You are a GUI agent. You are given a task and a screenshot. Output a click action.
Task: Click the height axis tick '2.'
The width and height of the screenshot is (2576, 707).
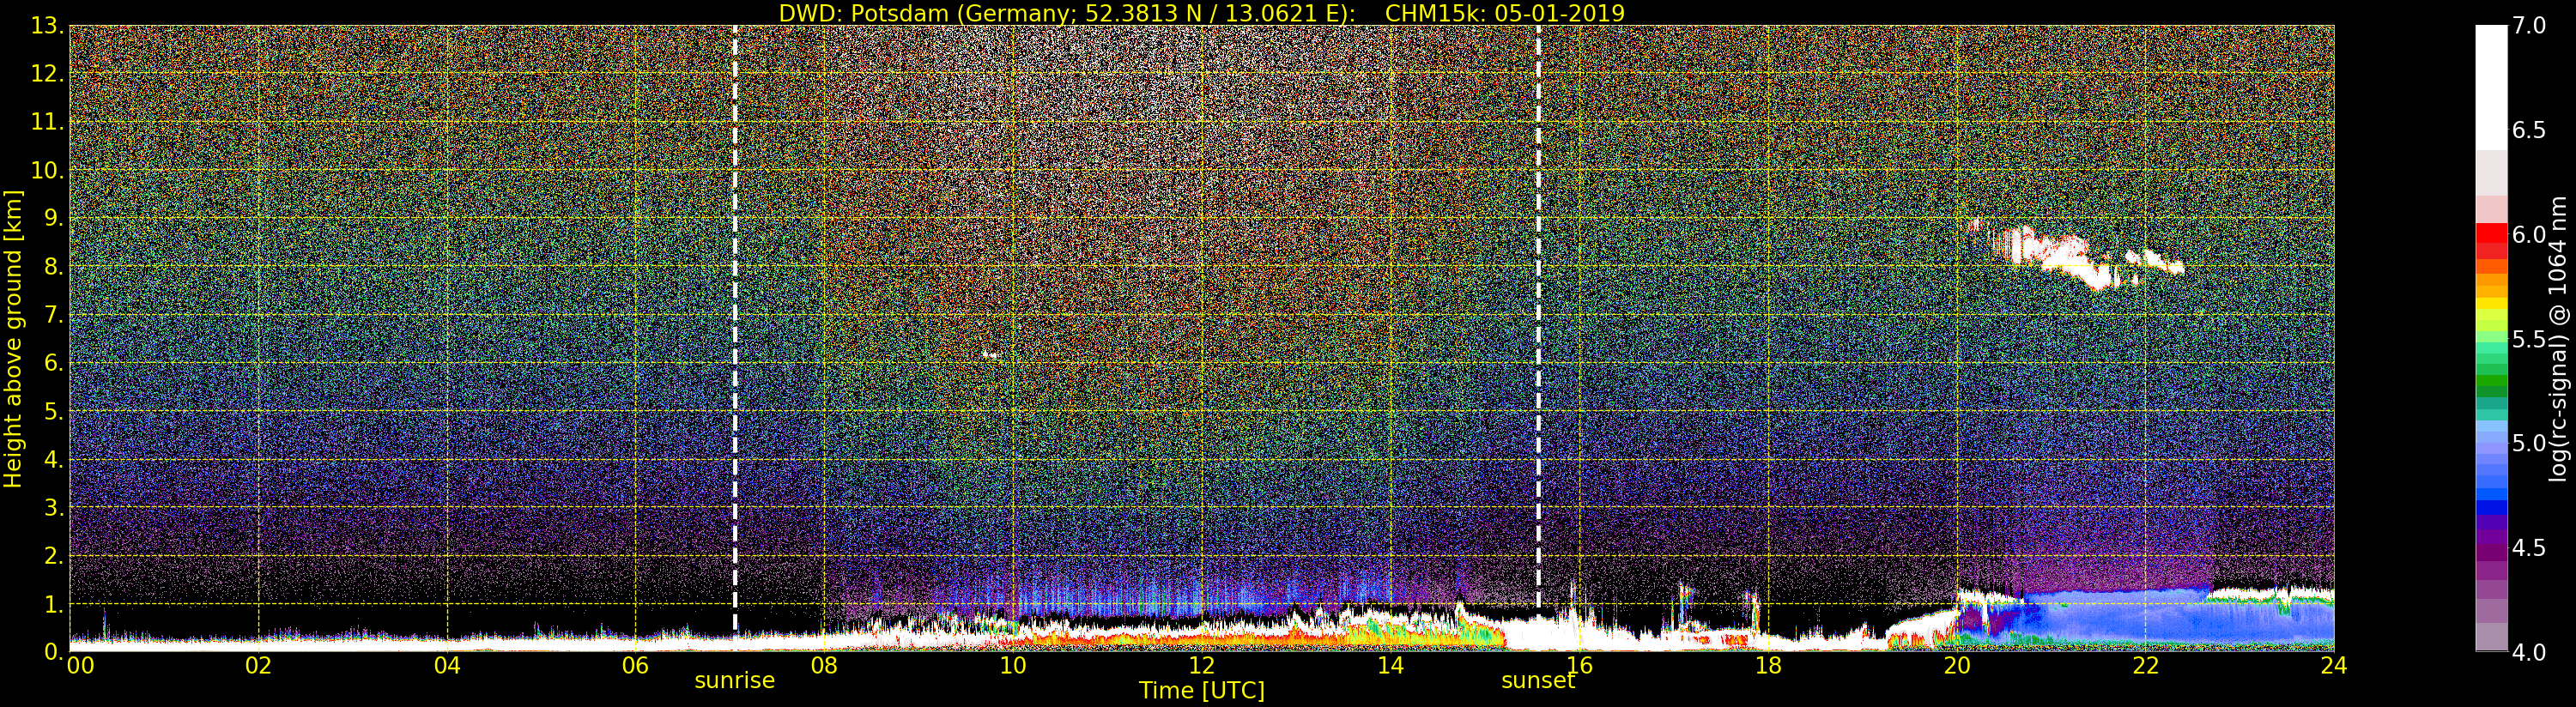(53, 555)
